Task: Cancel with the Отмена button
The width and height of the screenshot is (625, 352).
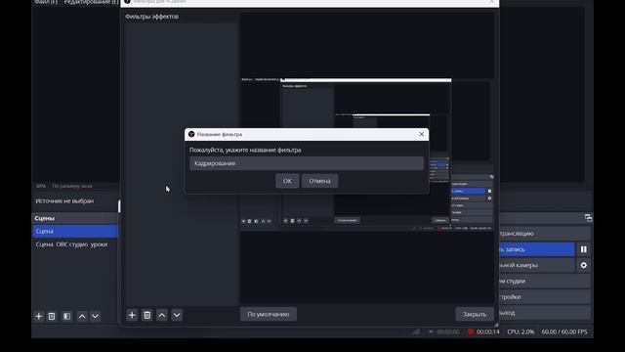Action: pyautogui.click(x=319, y=181)
